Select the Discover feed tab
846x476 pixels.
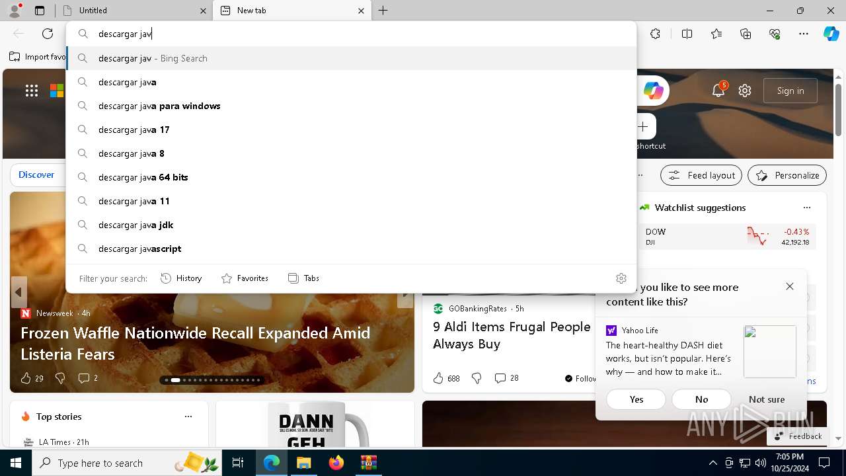click(x=36, y=175)
